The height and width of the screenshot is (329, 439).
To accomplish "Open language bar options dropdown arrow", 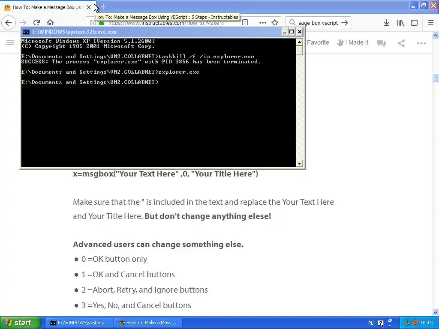I will coord(390,326).
